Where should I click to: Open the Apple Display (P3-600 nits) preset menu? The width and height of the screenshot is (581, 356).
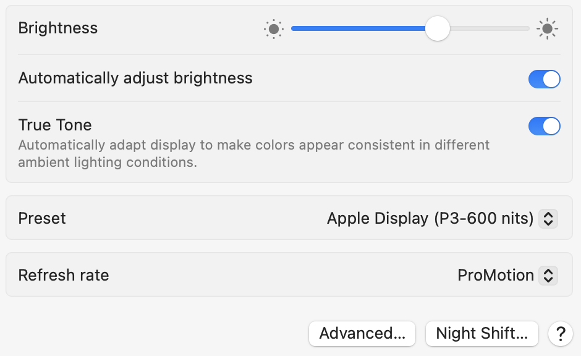(430, 218)
